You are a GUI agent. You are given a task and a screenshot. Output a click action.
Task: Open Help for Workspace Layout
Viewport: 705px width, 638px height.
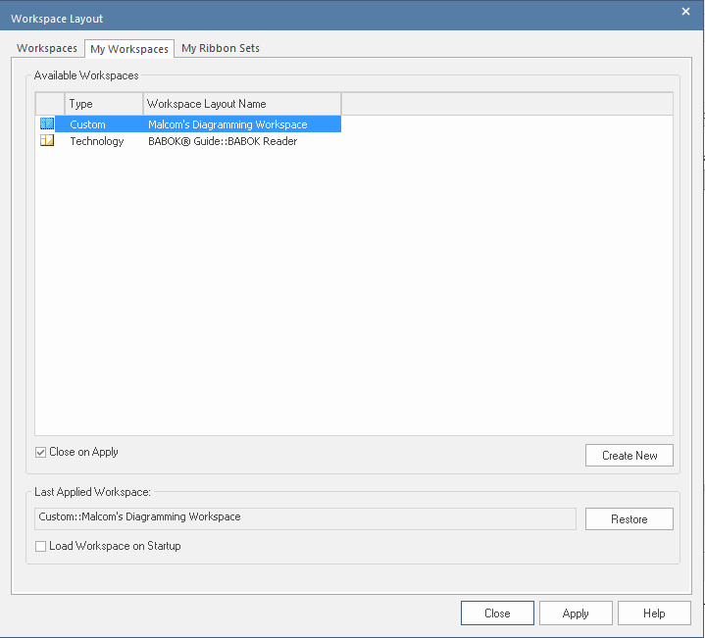click(654, 613)
